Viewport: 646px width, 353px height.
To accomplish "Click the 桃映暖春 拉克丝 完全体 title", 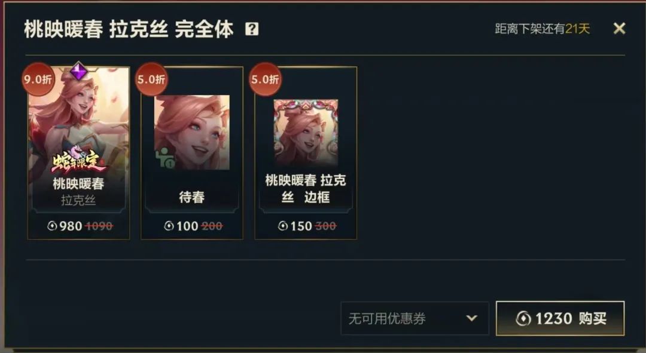I will [x=129, y=29].
